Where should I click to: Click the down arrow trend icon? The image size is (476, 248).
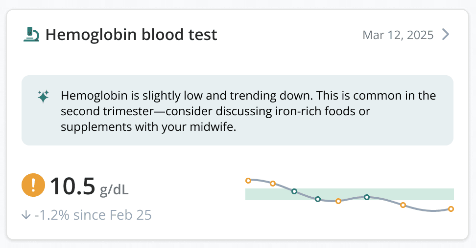click(x=26, y=215)
